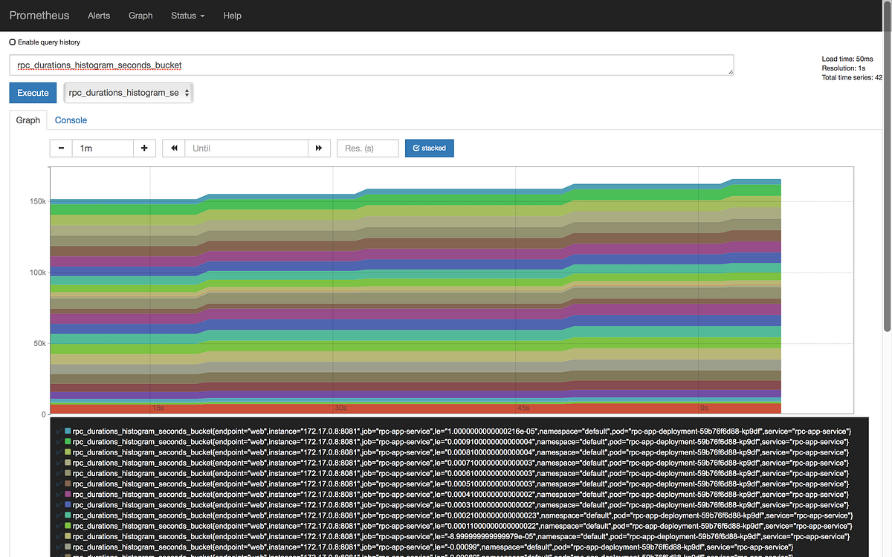
Task: Click the Execute button
Action: tap(33, 93)
